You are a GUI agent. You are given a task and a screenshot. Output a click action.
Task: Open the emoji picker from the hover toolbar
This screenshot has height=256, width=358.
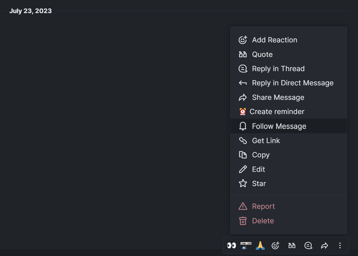click(275, 245)
